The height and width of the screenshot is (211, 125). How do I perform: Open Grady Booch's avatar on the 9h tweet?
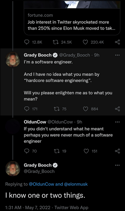(x=13, y=60)
